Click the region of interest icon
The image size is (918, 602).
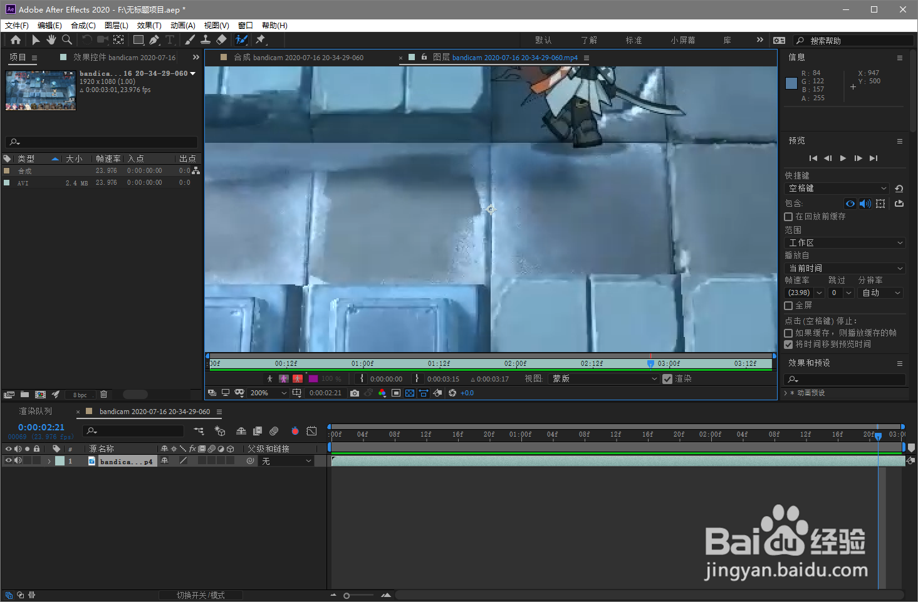(396, 393)
